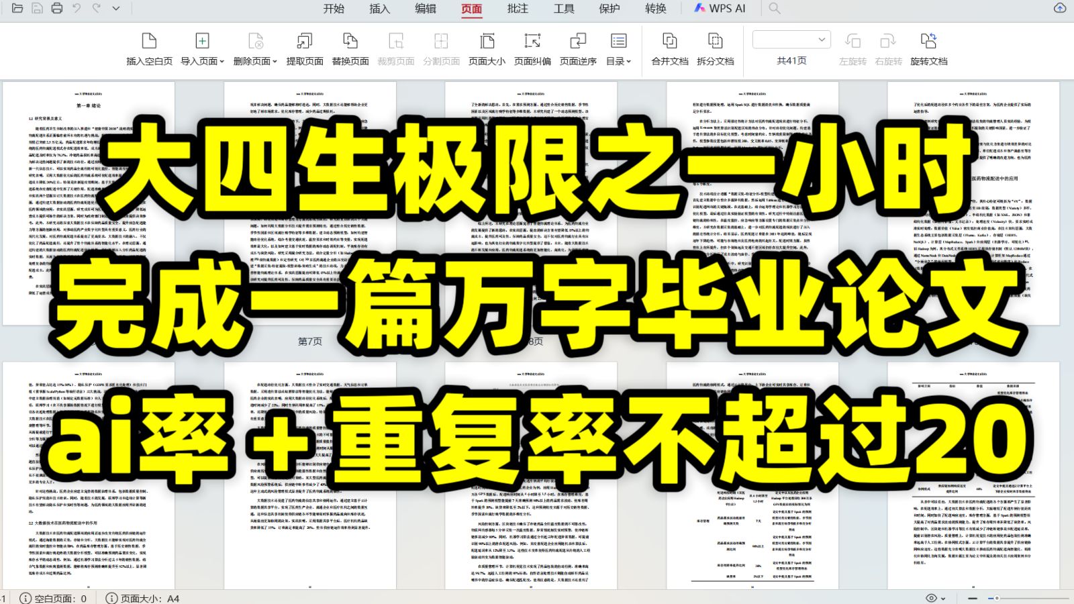Open the 转换 tab
Viewport: 1074px width, 604px height.
coord(656,8)
